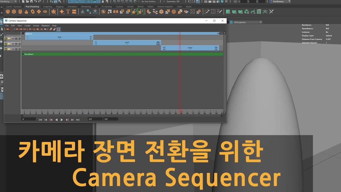Toggle yellow mute button on track V1
The width and height of the screenshot is (341, 192).
9,39
